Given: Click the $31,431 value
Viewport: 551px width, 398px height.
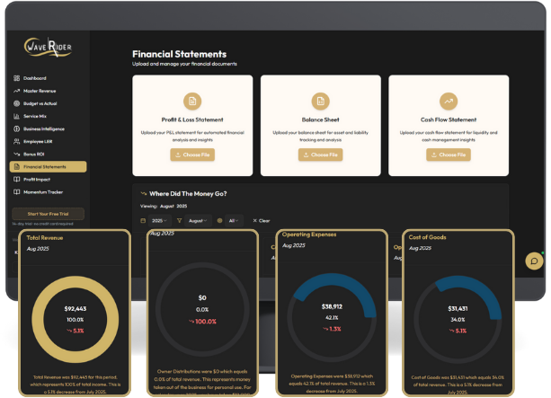Looking at the screenshot, I should coord(458,309).
